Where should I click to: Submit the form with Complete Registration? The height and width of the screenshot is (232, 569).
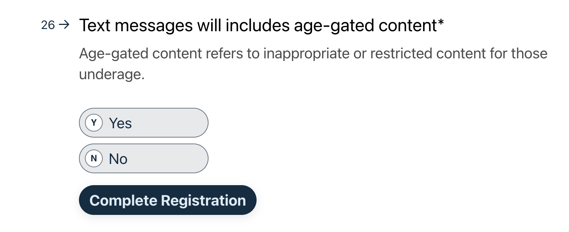pos(168,200)
